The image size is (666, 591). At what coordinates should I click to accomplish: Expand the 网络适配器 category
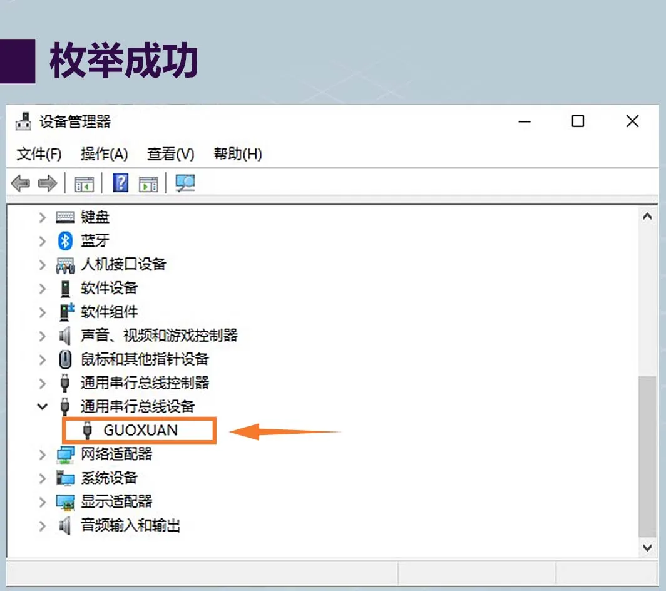pos(42,455)
